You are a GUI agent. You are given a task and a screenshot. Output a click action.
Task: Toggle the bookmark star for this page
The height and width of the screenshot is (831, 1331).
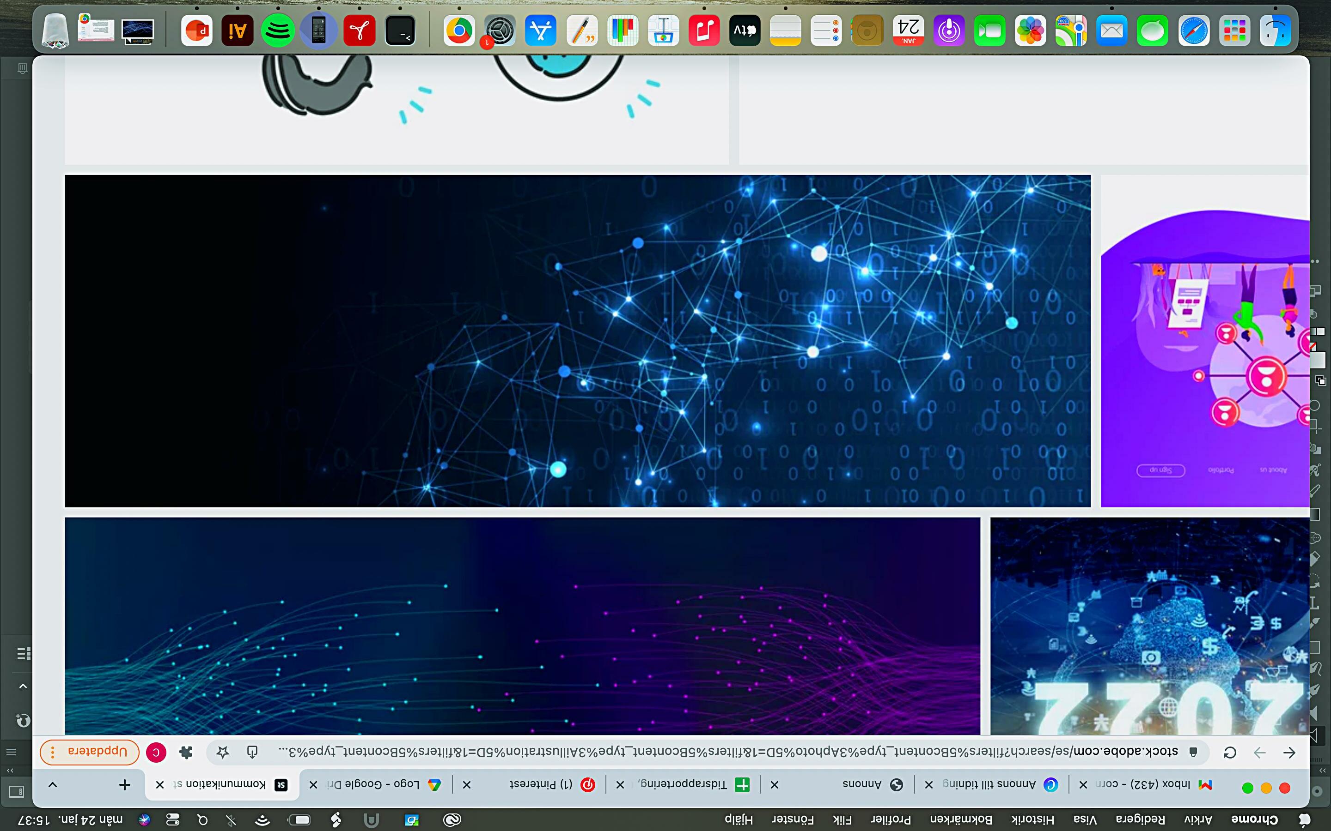(222, 752)
